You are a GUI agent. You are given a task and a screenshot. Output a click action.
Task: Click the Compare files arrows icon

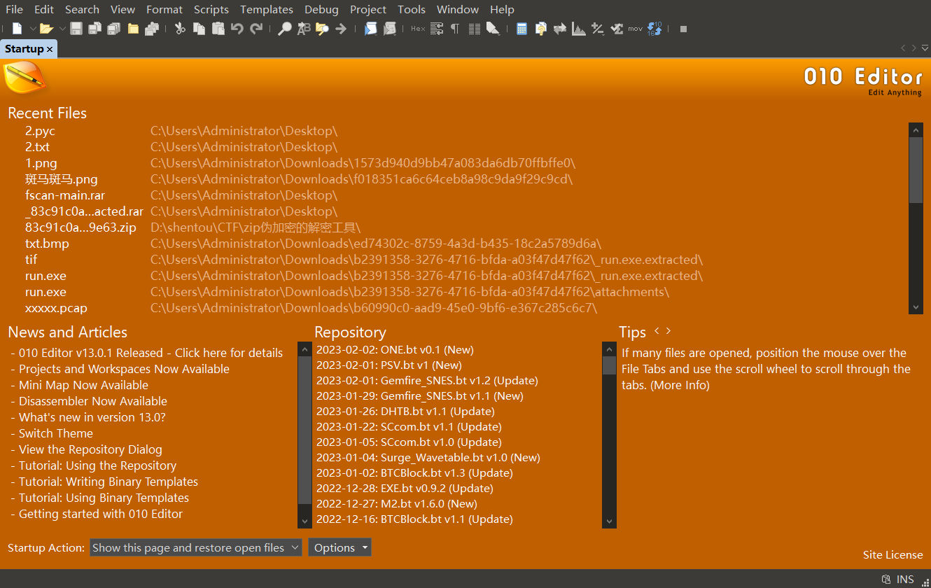tap(560, 29)
